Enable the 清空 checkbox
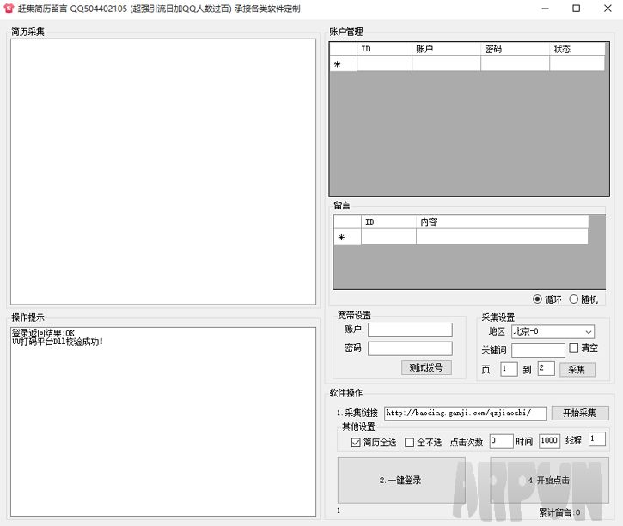This screenshot has width=623, height=526. (574, 348)
